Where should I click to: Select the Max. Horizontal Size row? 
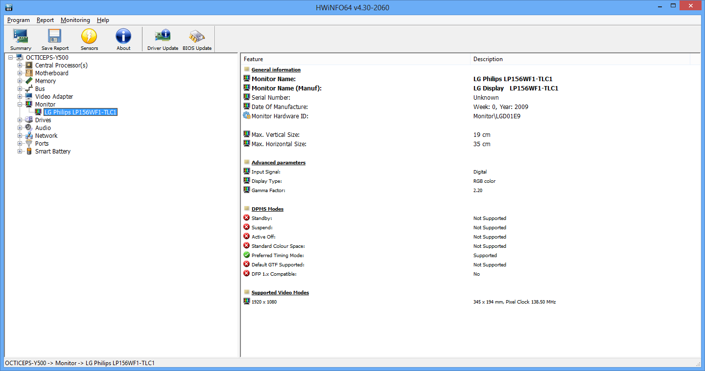point(470,144)
